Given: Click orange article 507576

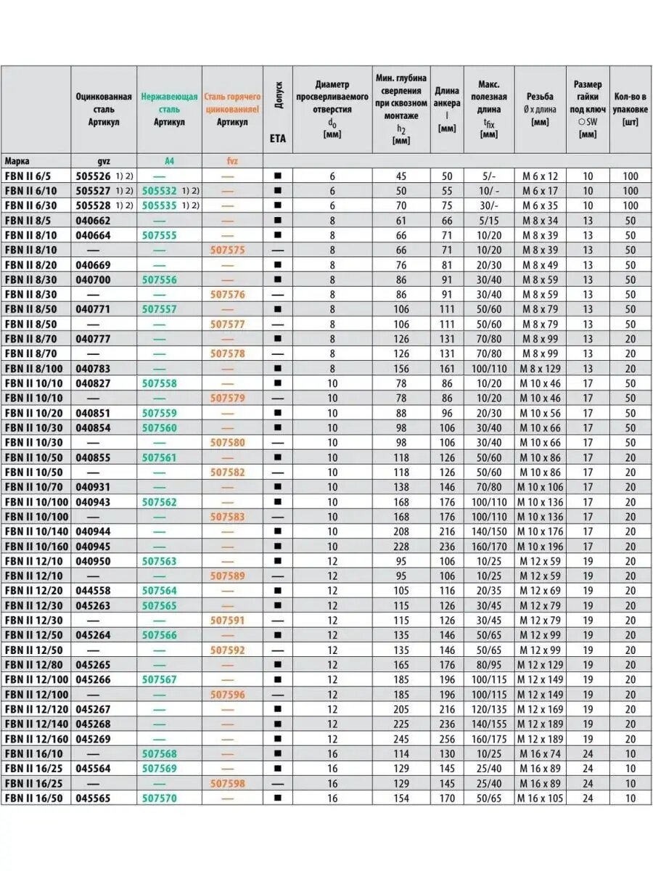Looking at the screenshot, I should [x=228, y=294].
